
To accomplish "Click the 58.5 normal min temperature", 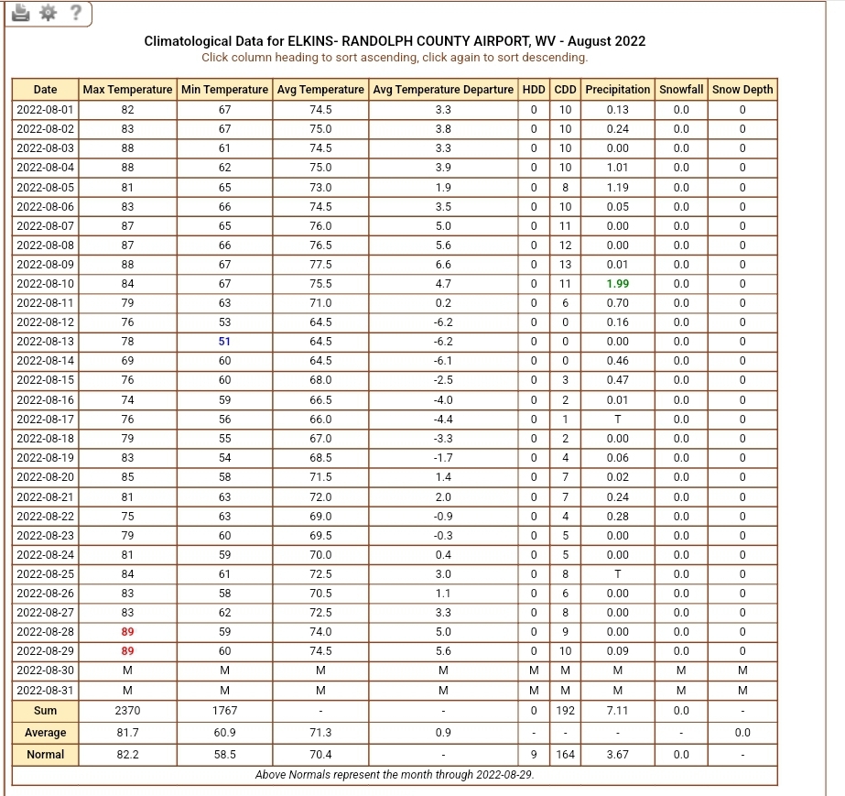I will (x=224, y=755).
